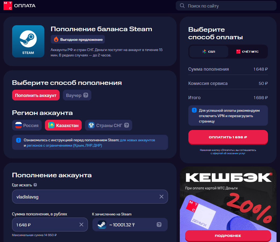Click the Kazakhstan flag icon
The image size is (280, 242).
coord(51,125)
